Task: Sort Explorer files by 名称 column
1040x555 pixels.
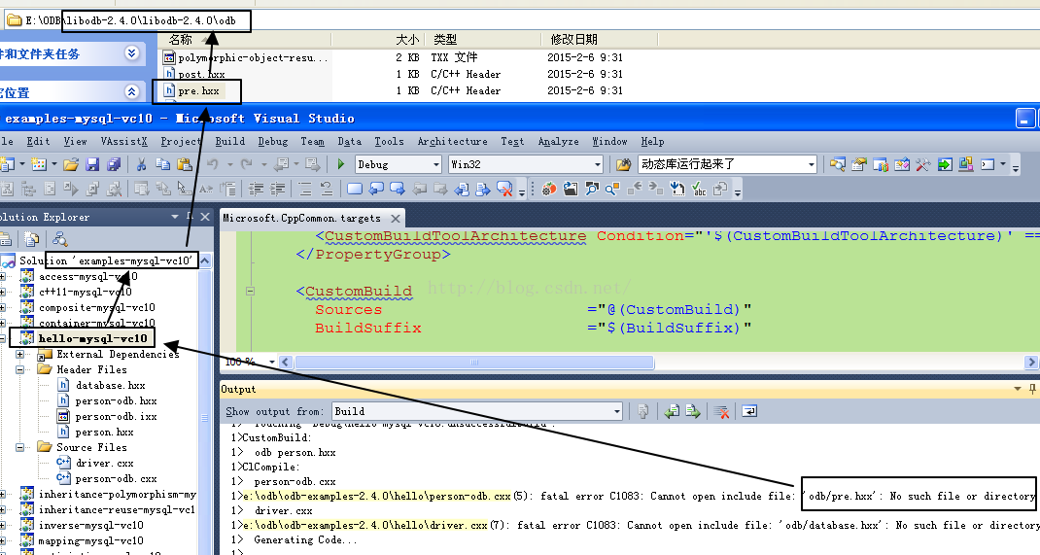Action: coord(181,39)
